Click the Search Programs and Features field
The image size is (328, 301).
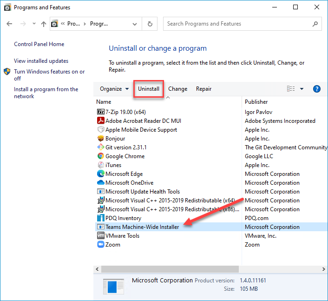coord(242,24)
